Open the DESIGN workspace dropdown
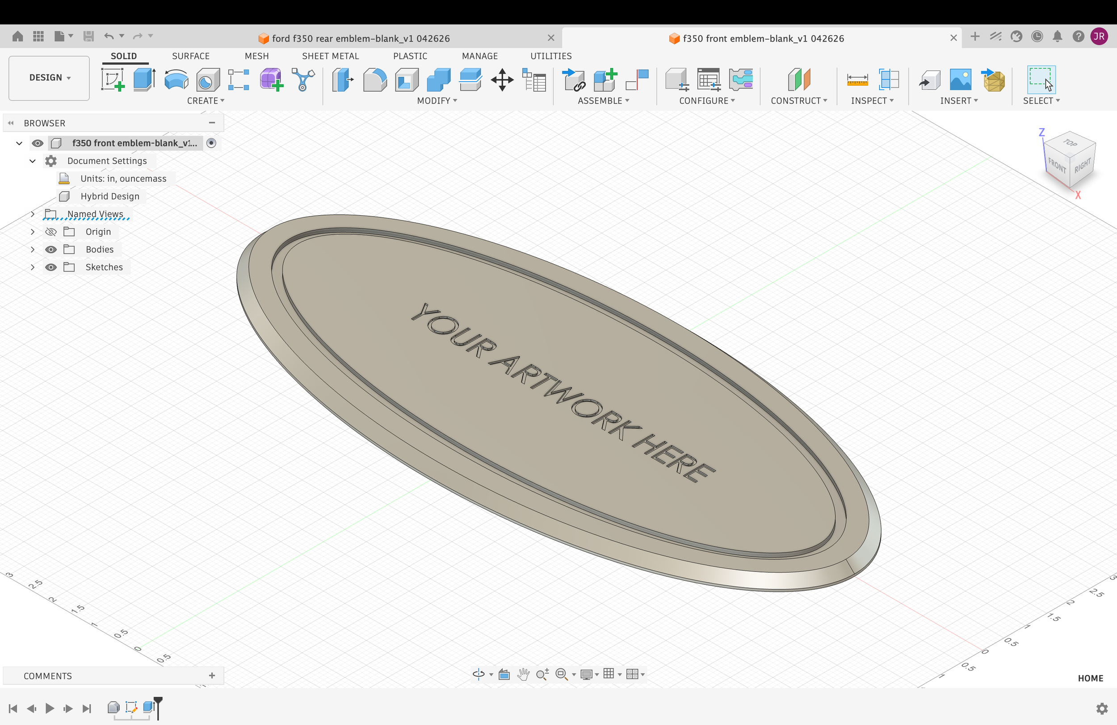 tap(49, 78)
